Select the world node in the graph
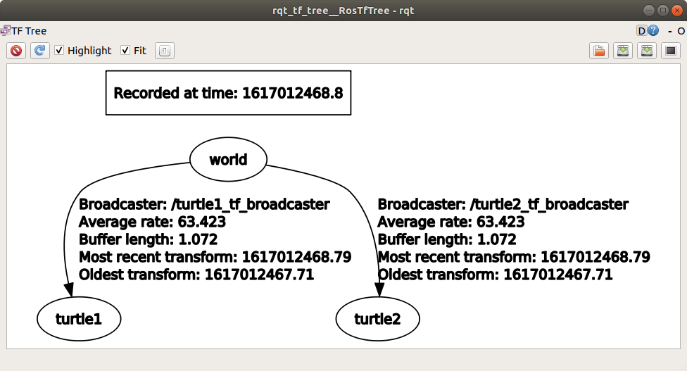The height and width of the screenshot is (371, 687). coord(228,160)
